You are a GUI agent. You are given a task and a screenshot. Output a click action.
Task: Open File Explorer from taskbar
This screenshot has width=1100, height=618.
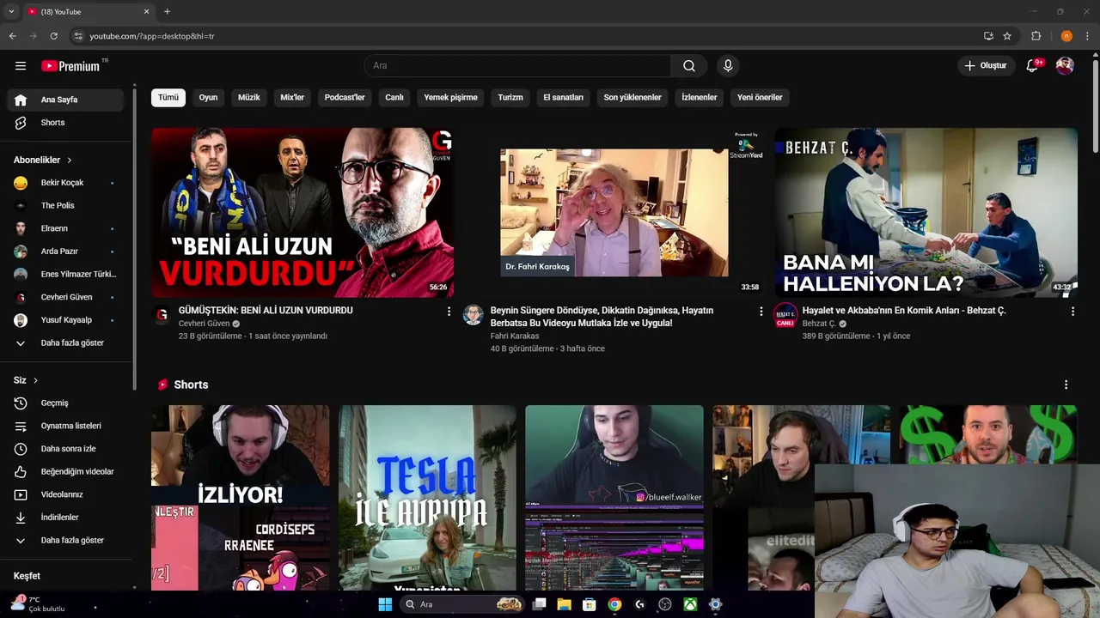coord(564,604)
